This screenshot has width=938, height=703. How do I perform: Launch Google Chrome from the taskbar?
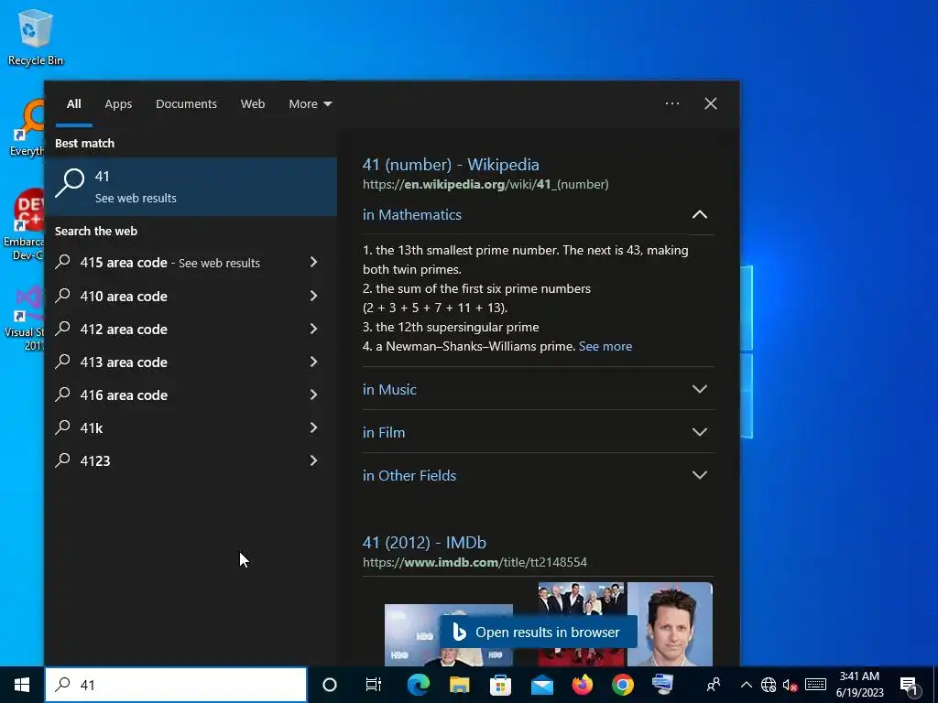tap(623, 685)
